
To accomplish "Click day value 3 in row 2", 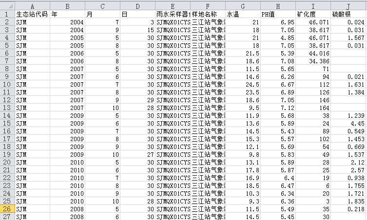I will pyautogui.click(x=137, y=22).
